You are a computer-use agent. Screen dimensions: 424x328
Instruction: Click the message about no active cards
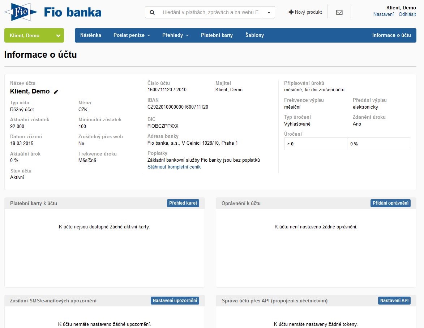tap(104, 227)
